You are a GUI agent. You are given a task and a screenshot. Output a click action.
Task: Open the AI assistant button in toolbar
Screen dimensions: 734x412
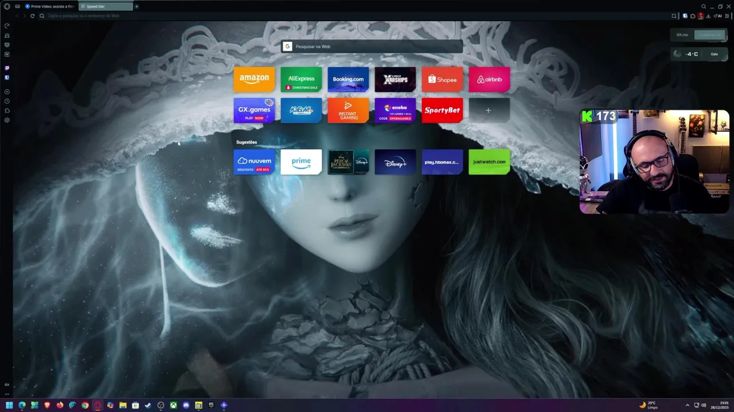coord(719,16)
